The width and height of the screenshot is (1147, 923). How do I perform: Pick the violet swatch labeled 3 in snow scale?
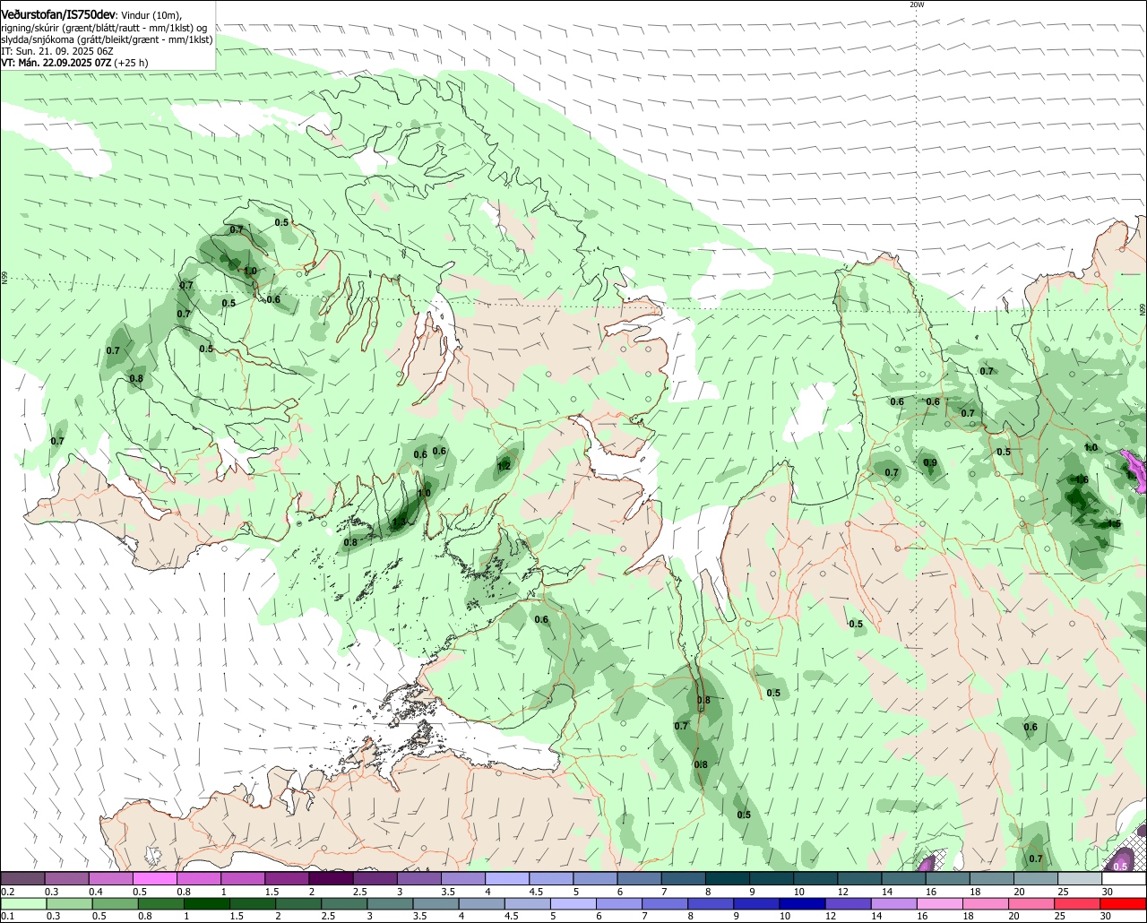418,878
